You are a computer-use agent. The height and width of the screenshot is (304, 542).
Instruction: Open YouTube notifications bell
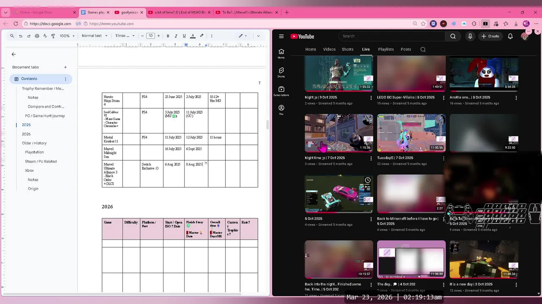click(510, 36)
